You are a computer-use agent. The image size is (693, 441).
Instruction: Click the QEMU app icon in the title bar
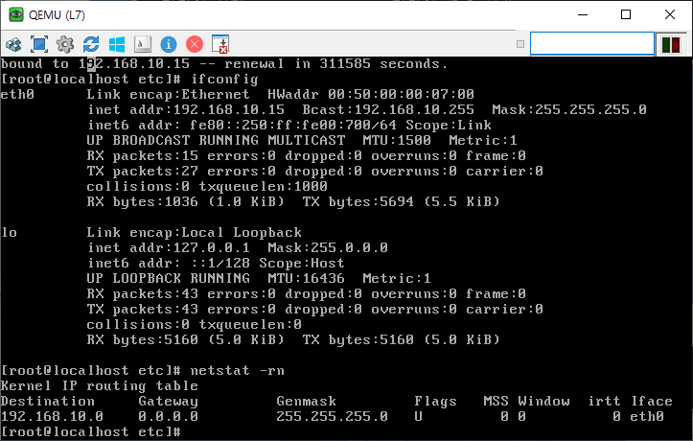[16, 14]
